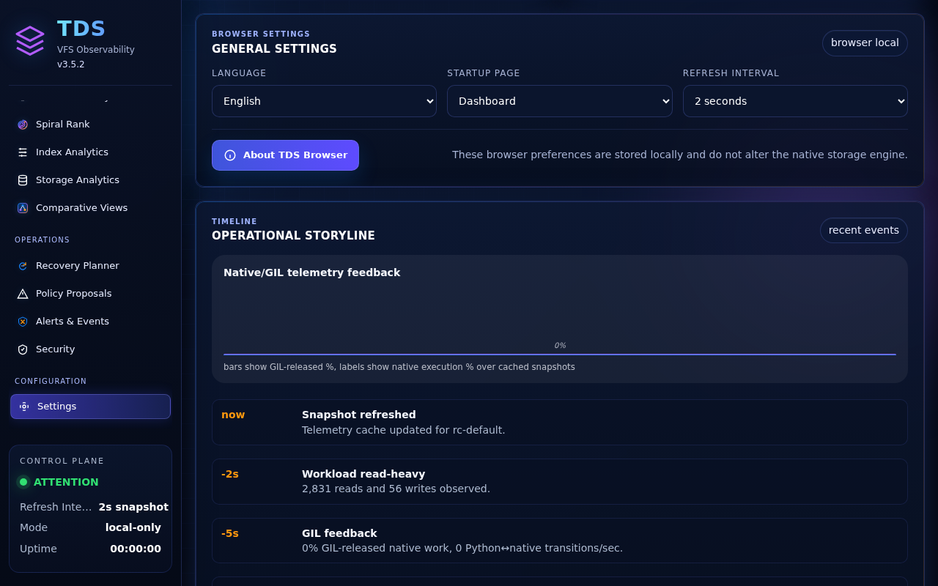Open Spiral Rank page

(x=90, y=125)
